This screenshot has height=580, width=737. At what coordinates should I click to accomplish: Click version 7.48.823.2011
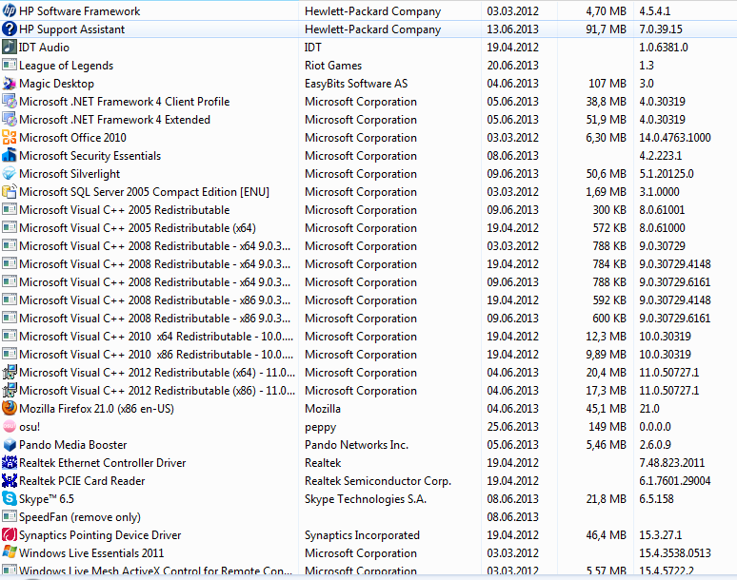pos(671,463)
